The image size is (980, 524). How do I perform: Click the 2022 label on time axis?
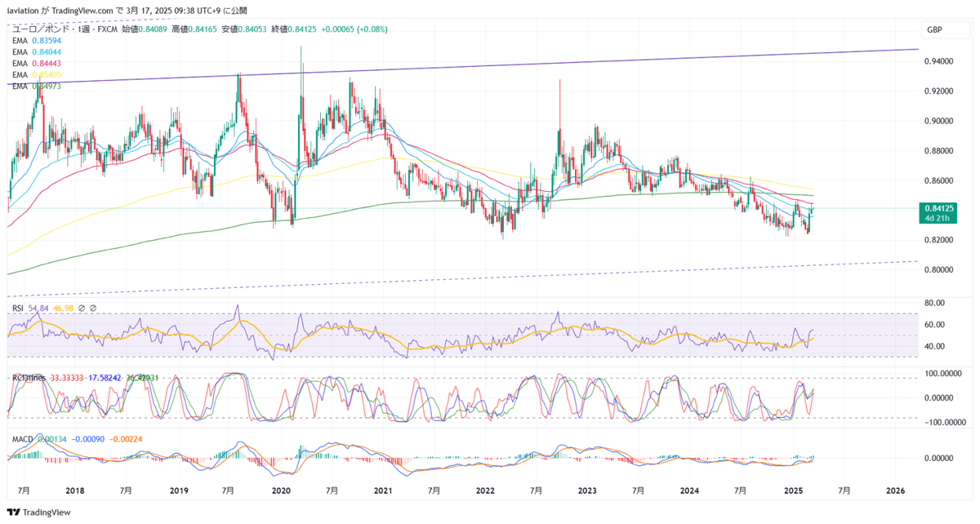point(485,491)
